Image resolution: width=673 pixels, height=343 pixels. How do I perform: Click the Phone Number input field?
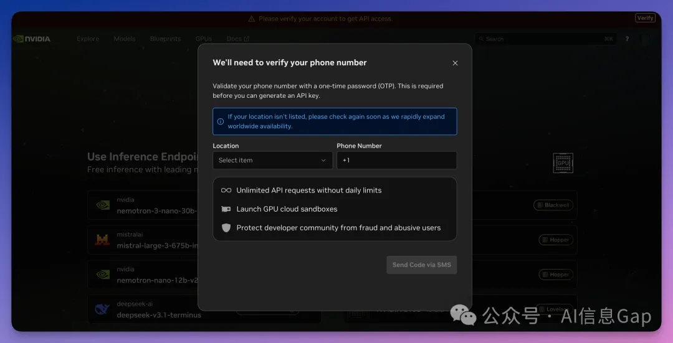coord(396,161)
